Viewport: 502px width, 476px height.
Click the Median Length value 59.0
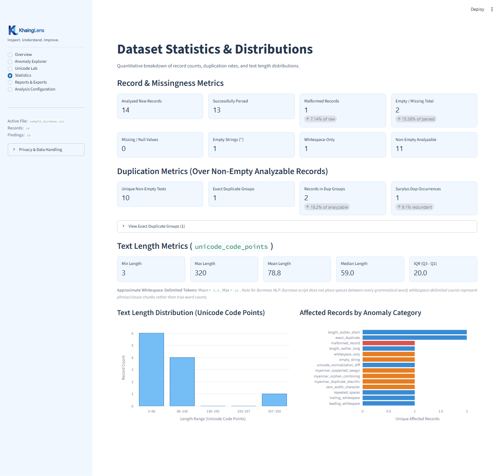coord(347,273)
